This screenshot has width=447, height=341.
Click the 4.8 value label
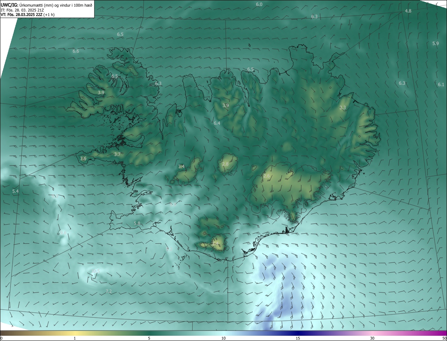408,11
